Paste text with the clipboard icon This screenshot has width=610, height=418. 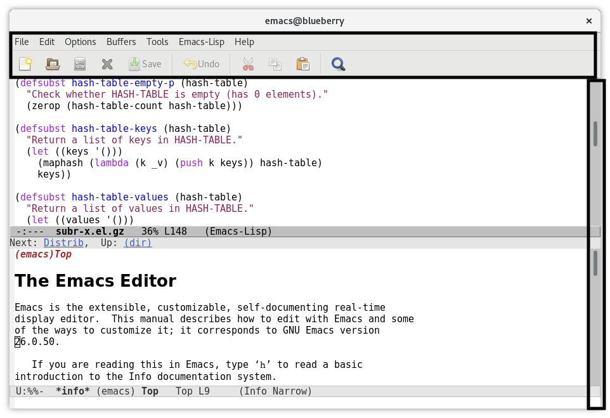[302, 63]
